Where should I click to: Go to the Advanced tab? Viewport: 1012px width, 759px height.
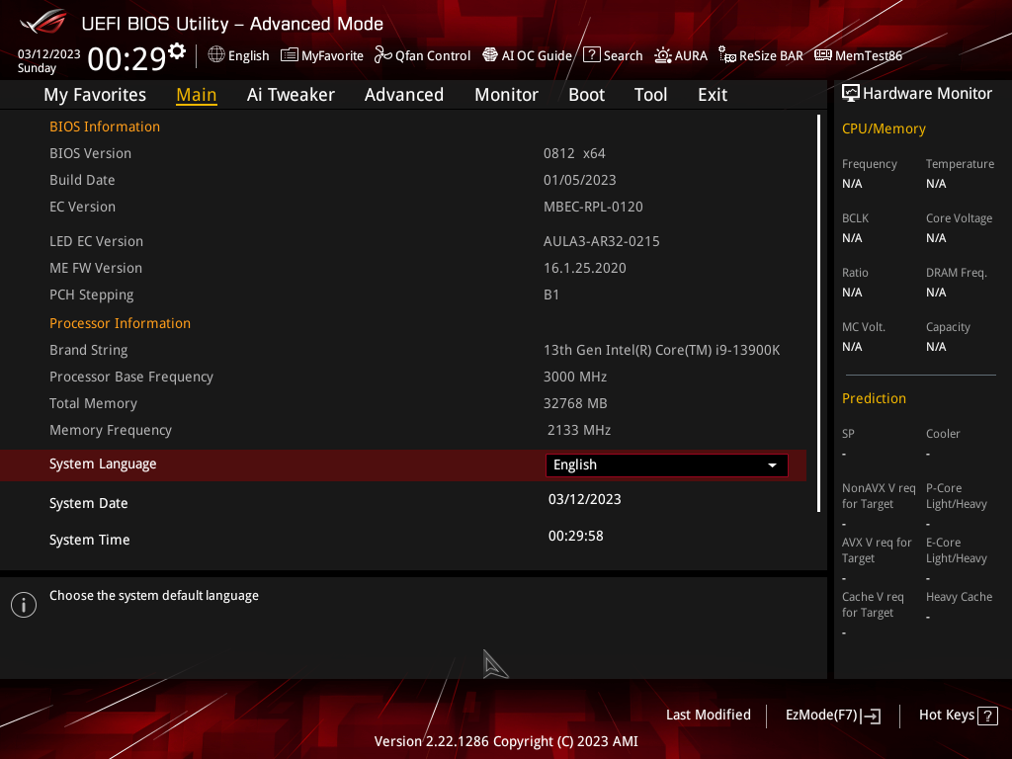click(x=404, y=95)
